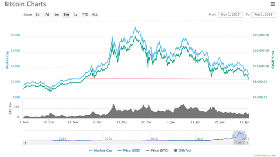Click the $20,000.00 price axis label
The height and width of the screenshot is (157, 280).
[261, 35]
